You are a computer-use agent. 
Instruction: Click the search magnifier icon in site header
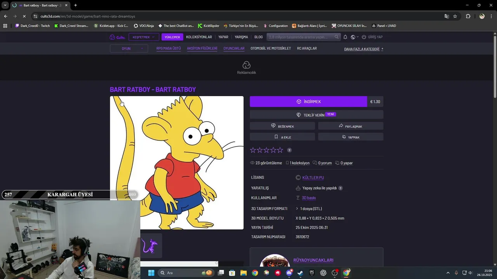tap(337, 37)
